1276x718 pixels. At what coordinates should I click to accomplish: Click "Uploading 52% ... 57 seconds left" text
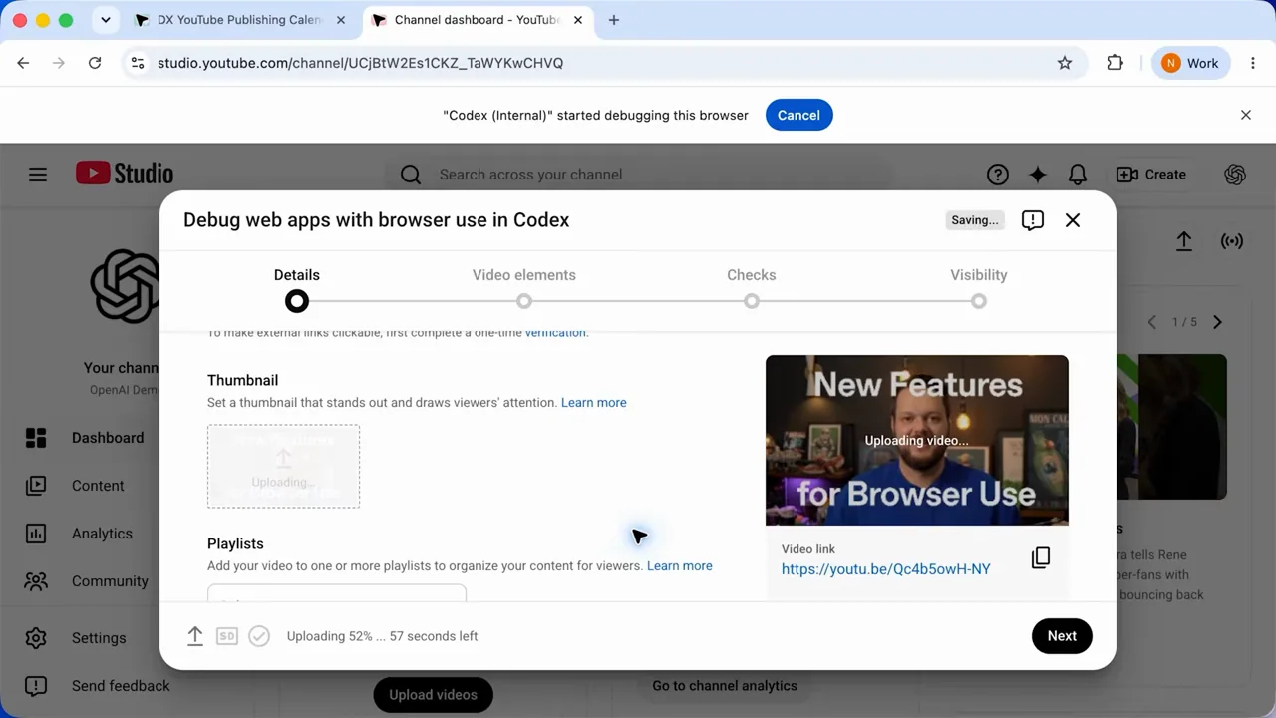[383, 636]
